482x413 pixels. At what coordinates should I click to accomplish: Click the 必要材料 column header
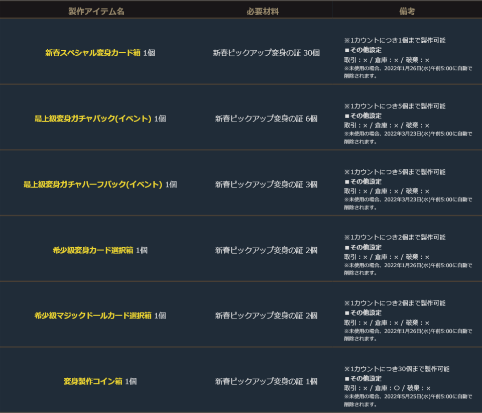click(x=263, y=12)
